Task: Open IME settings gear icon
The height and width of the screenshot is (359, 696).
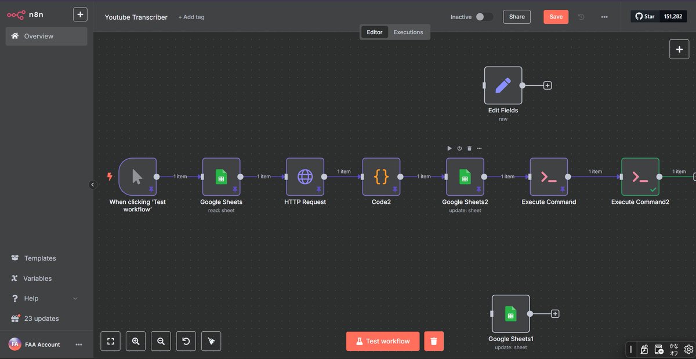Action: 688,349
